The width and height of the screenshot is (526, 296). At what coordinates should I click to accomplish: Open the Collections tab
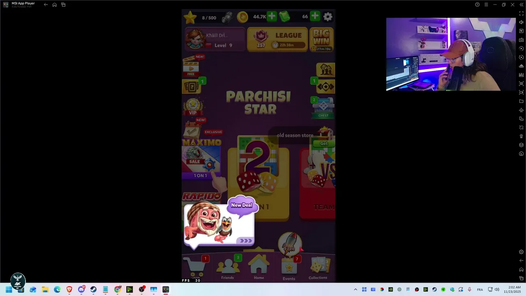coord(318,269)
